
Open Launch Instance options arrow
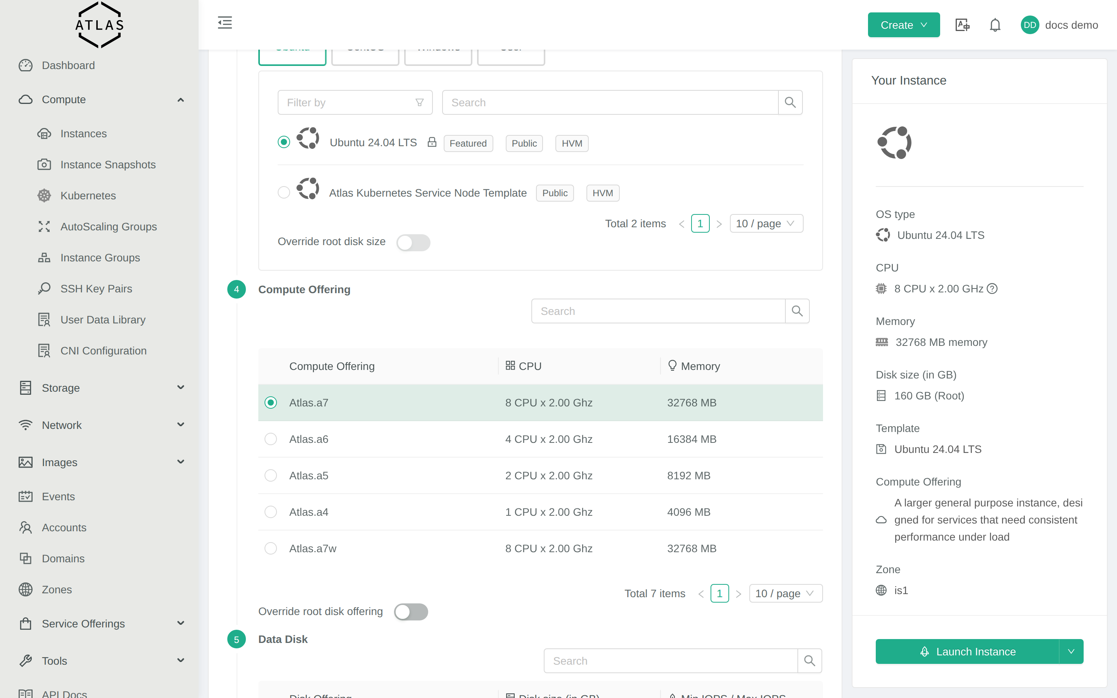point(1071,651)
